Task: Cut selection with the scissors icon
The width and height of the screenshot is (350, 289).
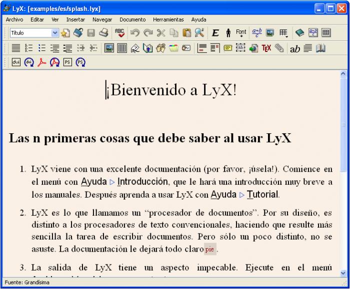Action: (160, 33)
